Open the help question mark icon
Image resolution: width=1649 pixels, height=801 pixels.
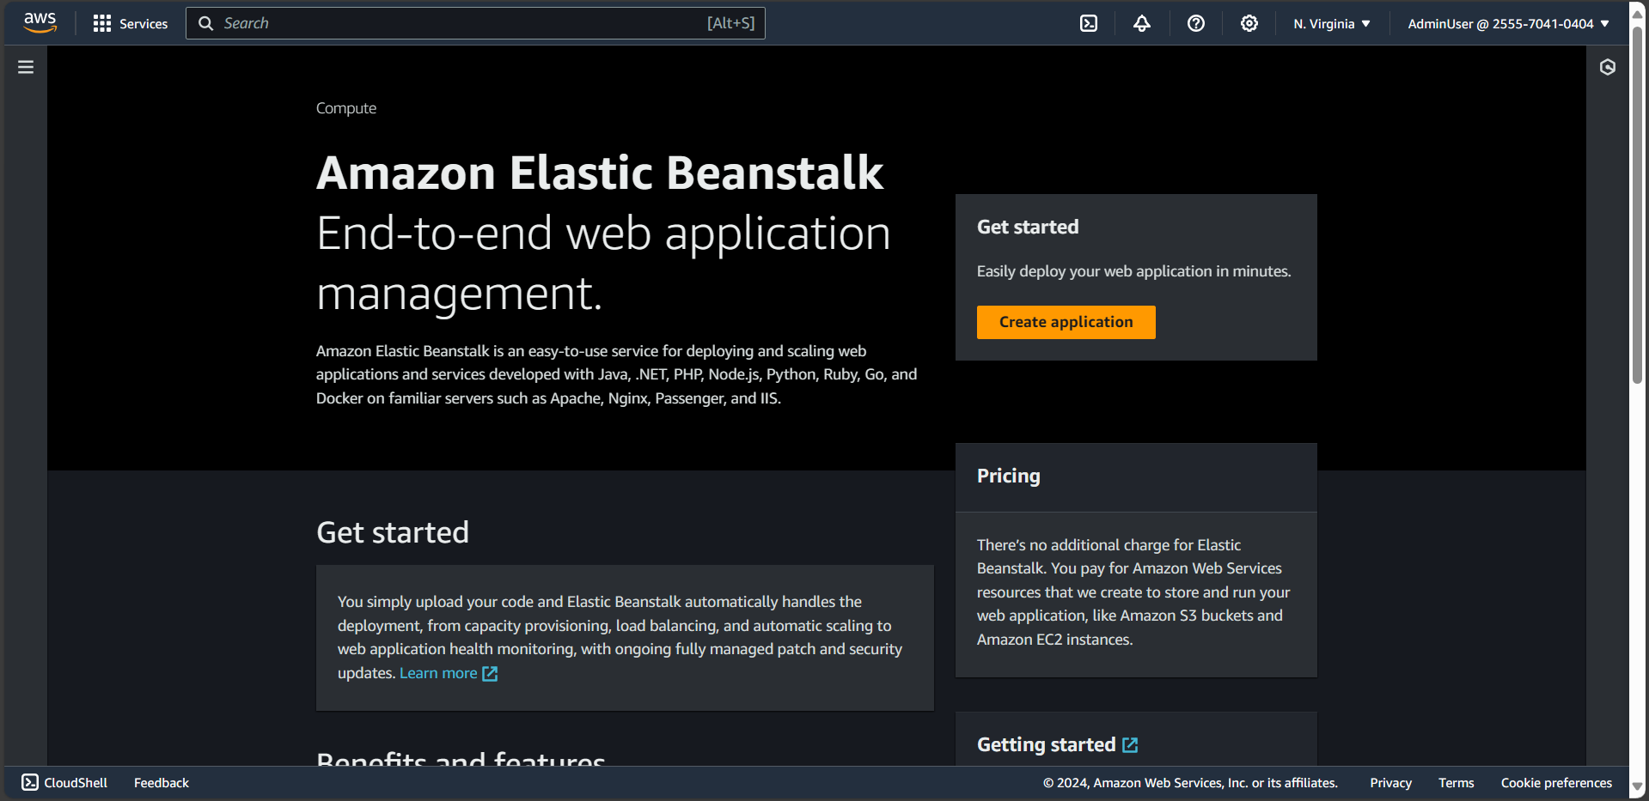(x=1195, y=23)
